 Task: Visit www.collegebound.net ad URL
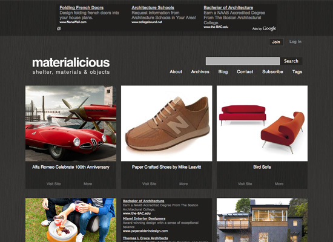pos(147,22)
